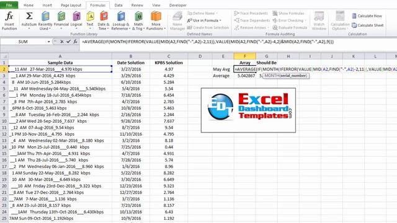This screenshot has width=397, height=223.
Task: Click the Select All corner button
Action: click(x=4, y=56)
